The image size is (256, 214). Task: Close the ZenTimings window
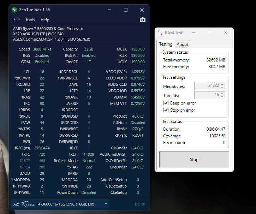[142, 10]
